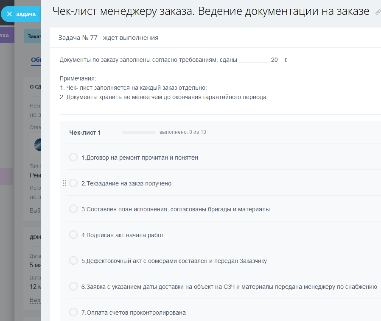Image resolution: width=381 pixels, height=321 pixels.
Task: Click the checklist progress bar
Action: (x=138, y=133)
